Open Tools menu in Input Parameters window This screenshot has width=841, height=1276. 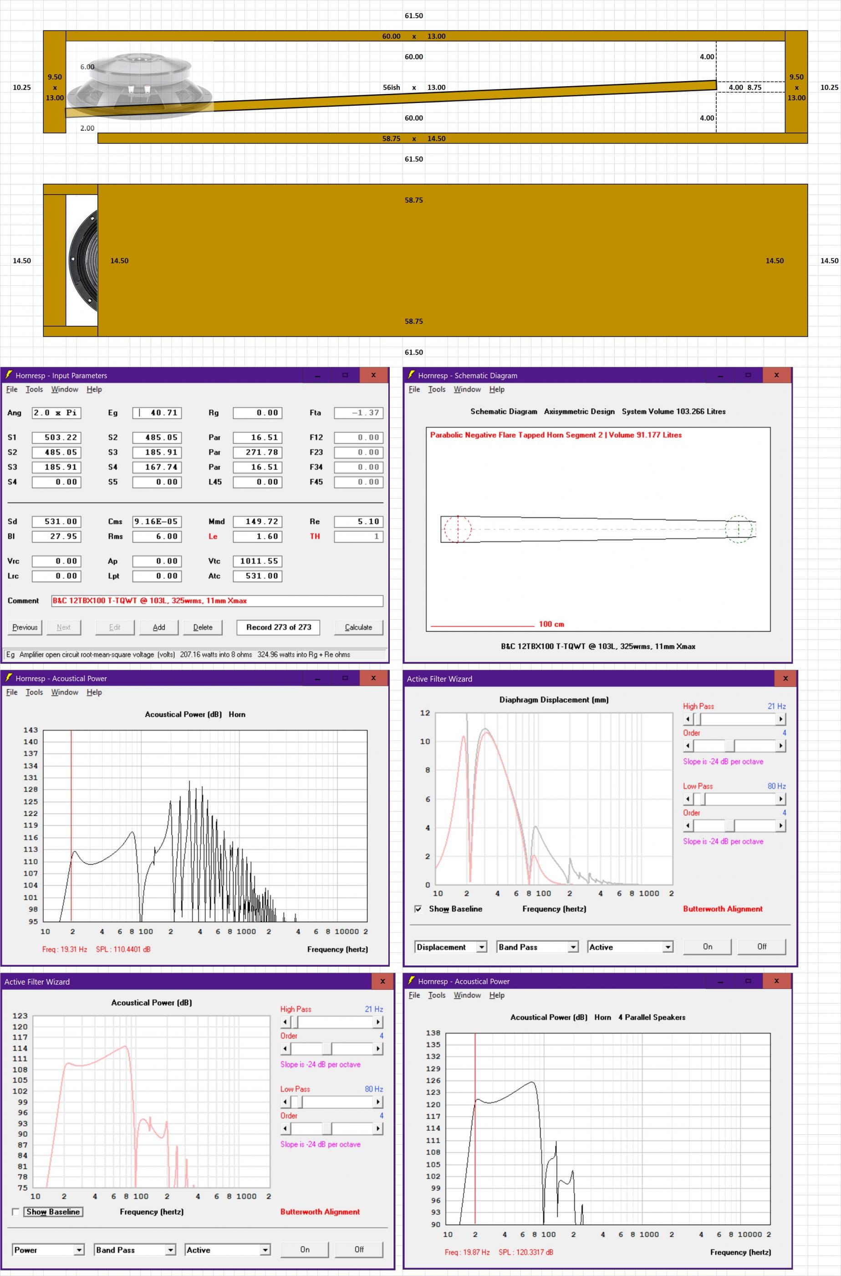point(34,389)
